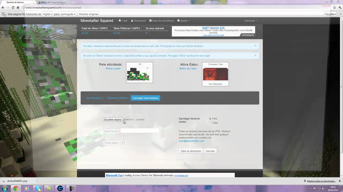The width and height of the screenshot is (343, 192).
Task: Switch to the Biblioteca Pública tab
Action: pos(118,98)
